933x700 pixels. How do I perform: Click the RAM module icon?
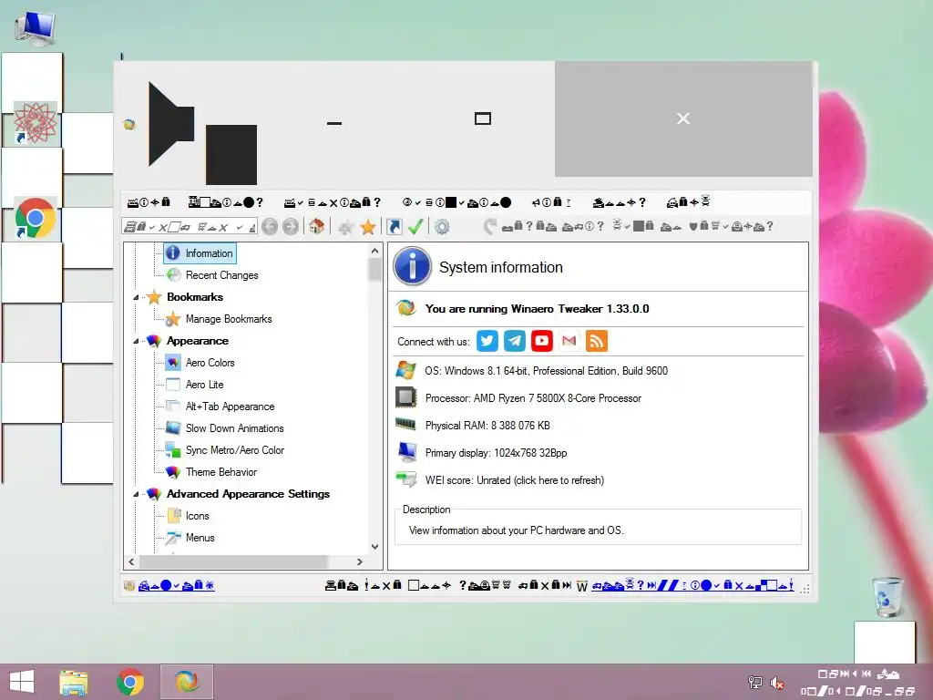(x=405, y=424)
